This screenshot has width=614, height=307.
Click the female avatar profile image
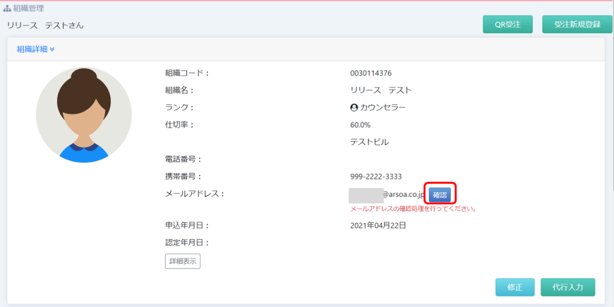pyautogui.click(x=84, y=115)
